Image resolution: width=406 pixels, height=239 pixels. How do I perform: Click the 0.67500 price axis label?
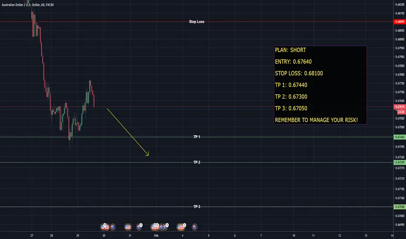[x=400, y=127]
